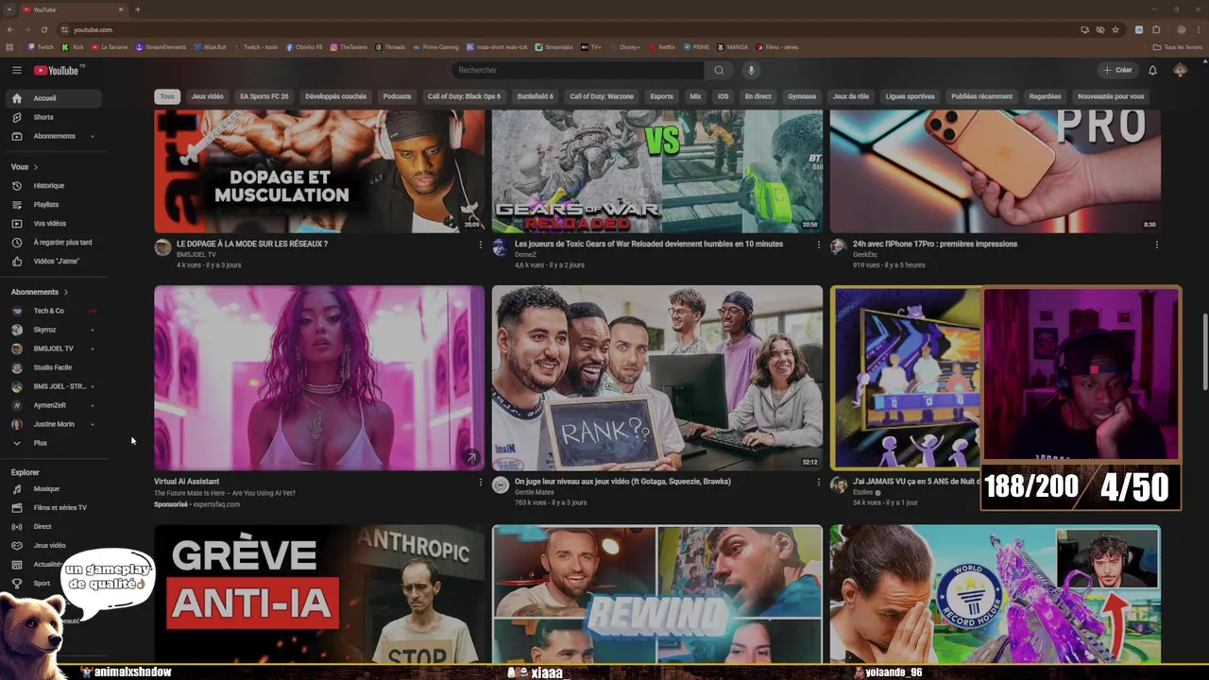Expand the Vous section chevron
1209x680 pixels.
tap(35, 167)
